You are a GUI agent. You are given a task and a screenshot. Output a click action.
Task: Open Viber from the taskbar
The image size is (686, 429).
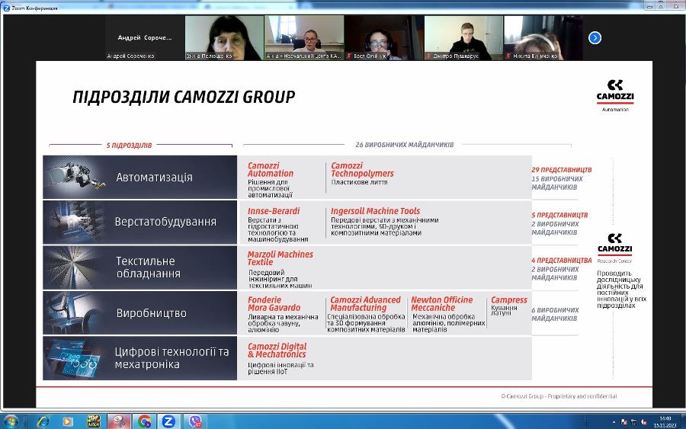(194, 421)
